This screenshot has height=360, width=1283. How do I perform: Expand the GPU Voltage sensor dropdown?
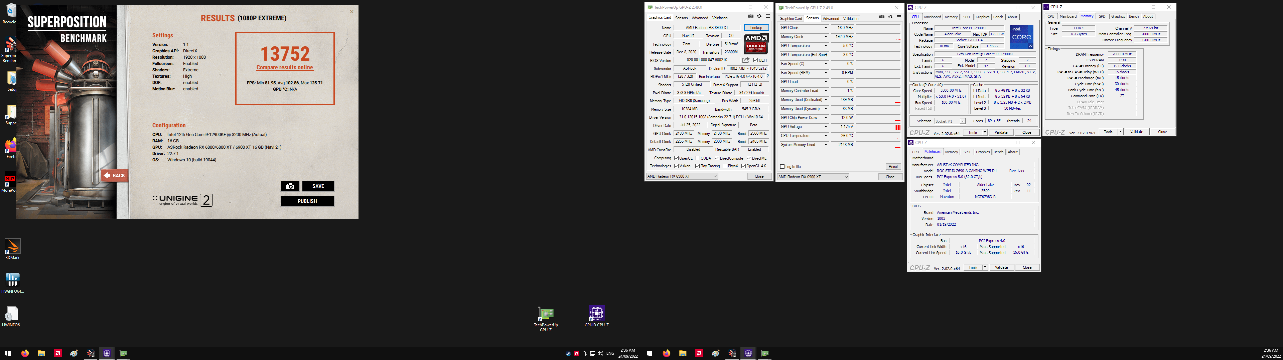point(826,127)
